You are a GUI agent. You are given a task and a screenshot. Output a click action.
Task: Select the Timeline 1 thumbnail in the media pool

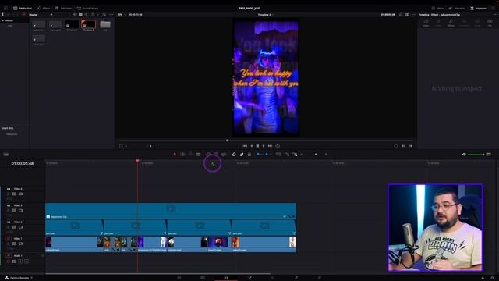[72, 25]
